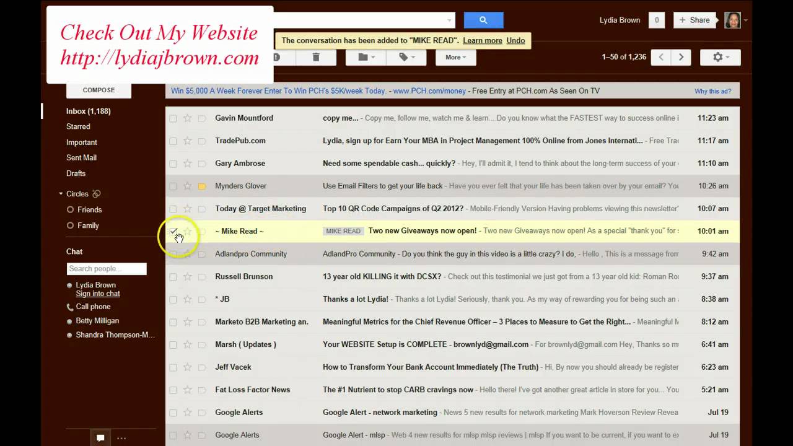Star the Gary Ambrose email

pyautogui.click(x=187, y=164)
